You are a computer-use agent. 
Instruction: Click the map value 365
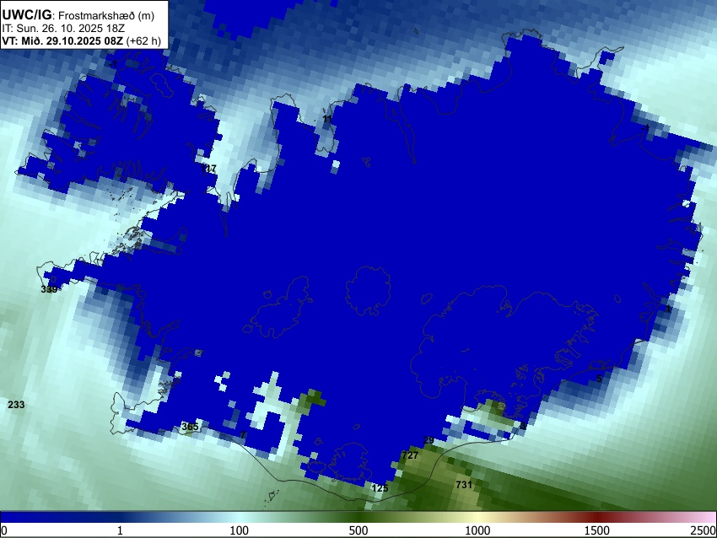tap(191, 427)
